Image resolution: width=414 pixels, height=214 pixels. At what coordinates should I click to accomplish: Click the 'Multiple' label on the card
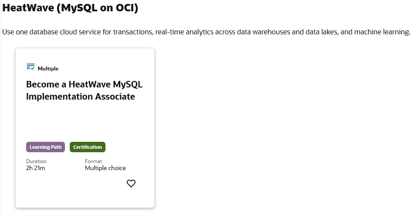tap(48, 69)
